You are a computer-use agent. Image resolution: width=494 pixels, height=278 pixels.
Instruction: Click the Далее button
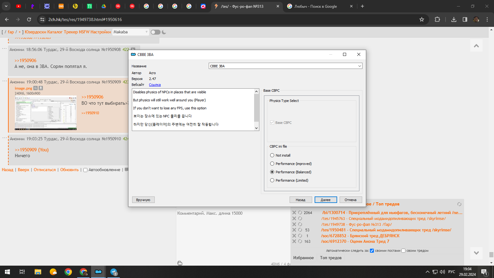tap(326, 200)
